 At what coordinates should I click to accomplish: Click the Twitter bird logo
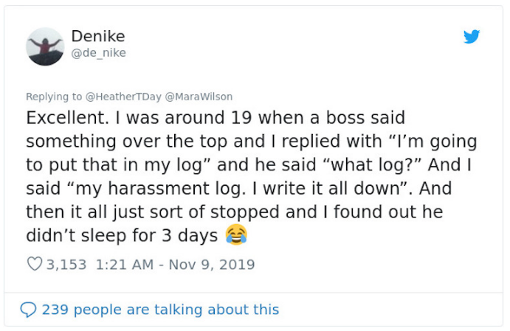pyautogui.click(x=472, y=37)
